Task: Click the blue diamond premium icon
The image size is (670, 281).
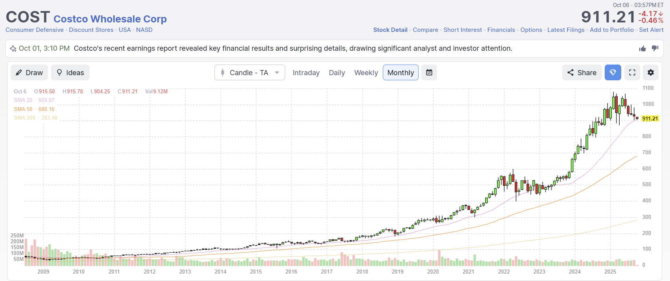Action: [613, 72]
